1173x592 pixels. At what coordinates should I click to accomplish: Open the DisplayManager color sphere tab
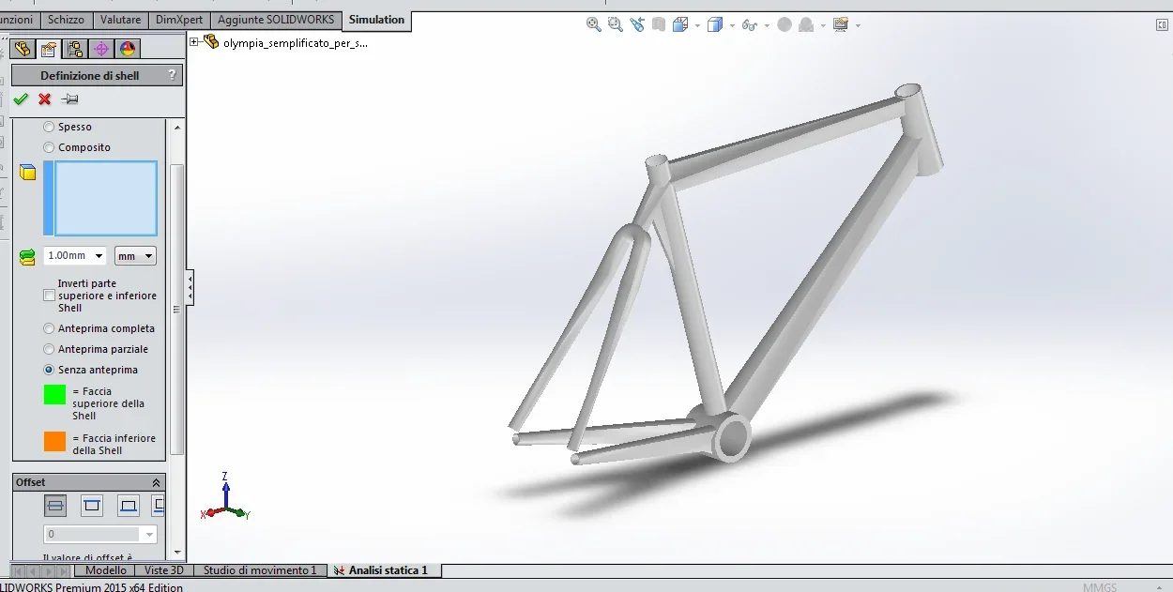[x=129, y=50]
